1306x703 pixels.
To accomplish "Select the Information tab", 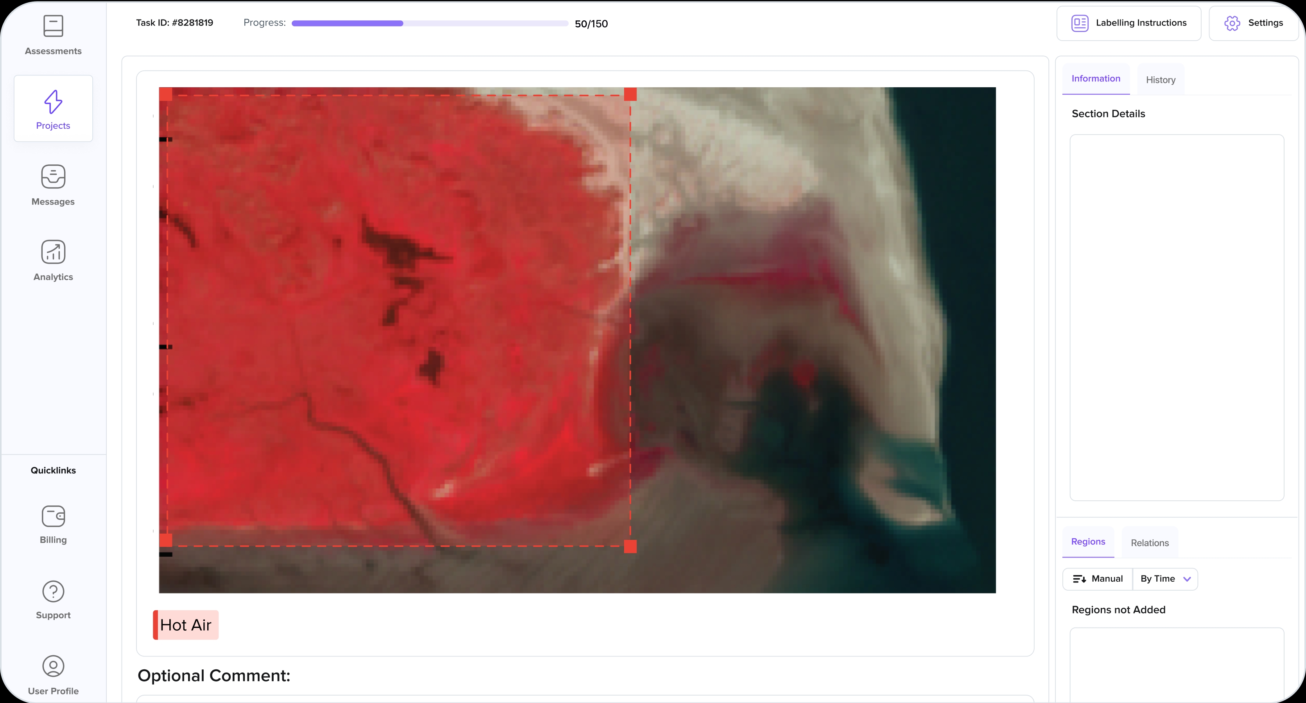I will 1096,79.
